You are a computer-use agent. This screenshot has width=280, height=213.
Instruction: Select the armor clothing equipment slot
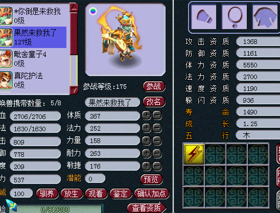tap(265, 17)
